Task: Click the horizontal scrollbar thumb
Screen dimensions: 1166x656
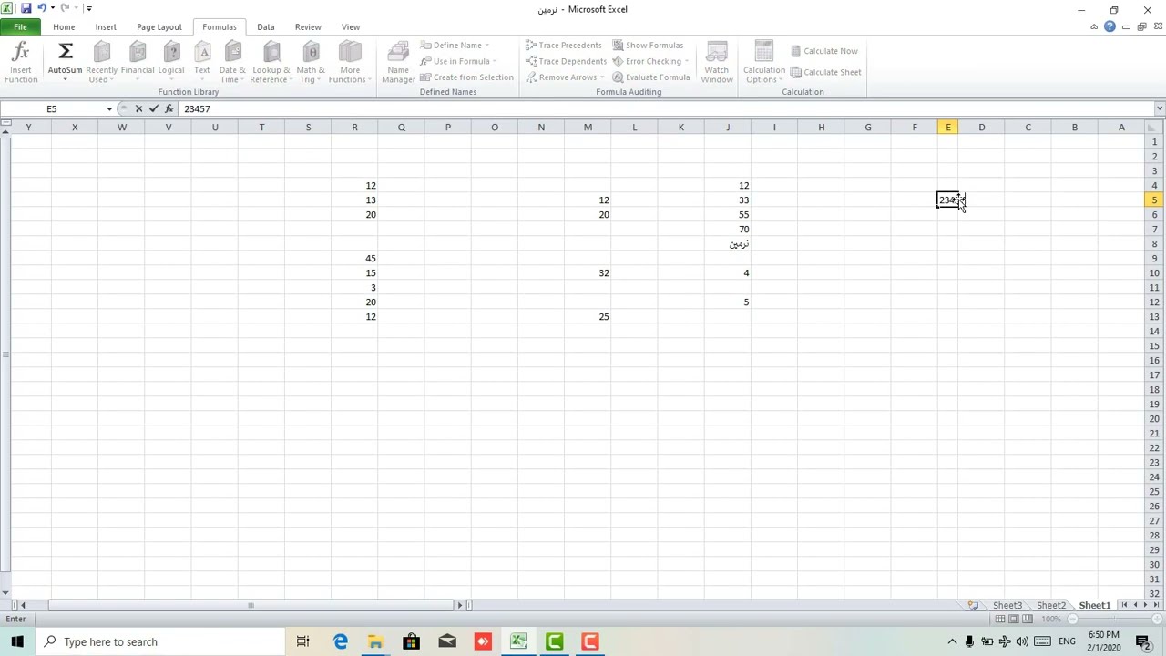Action: pos(251,605)
